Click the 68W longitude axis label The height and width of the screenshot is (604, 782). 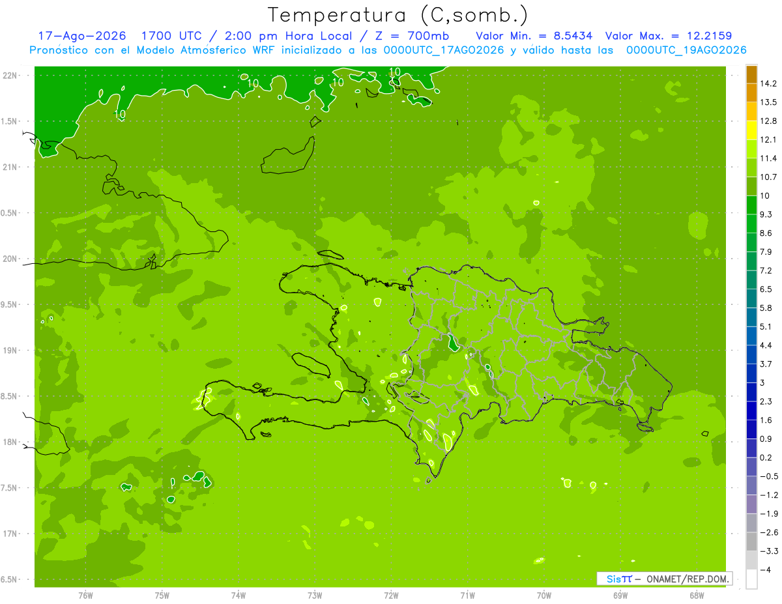coord(697,596)
